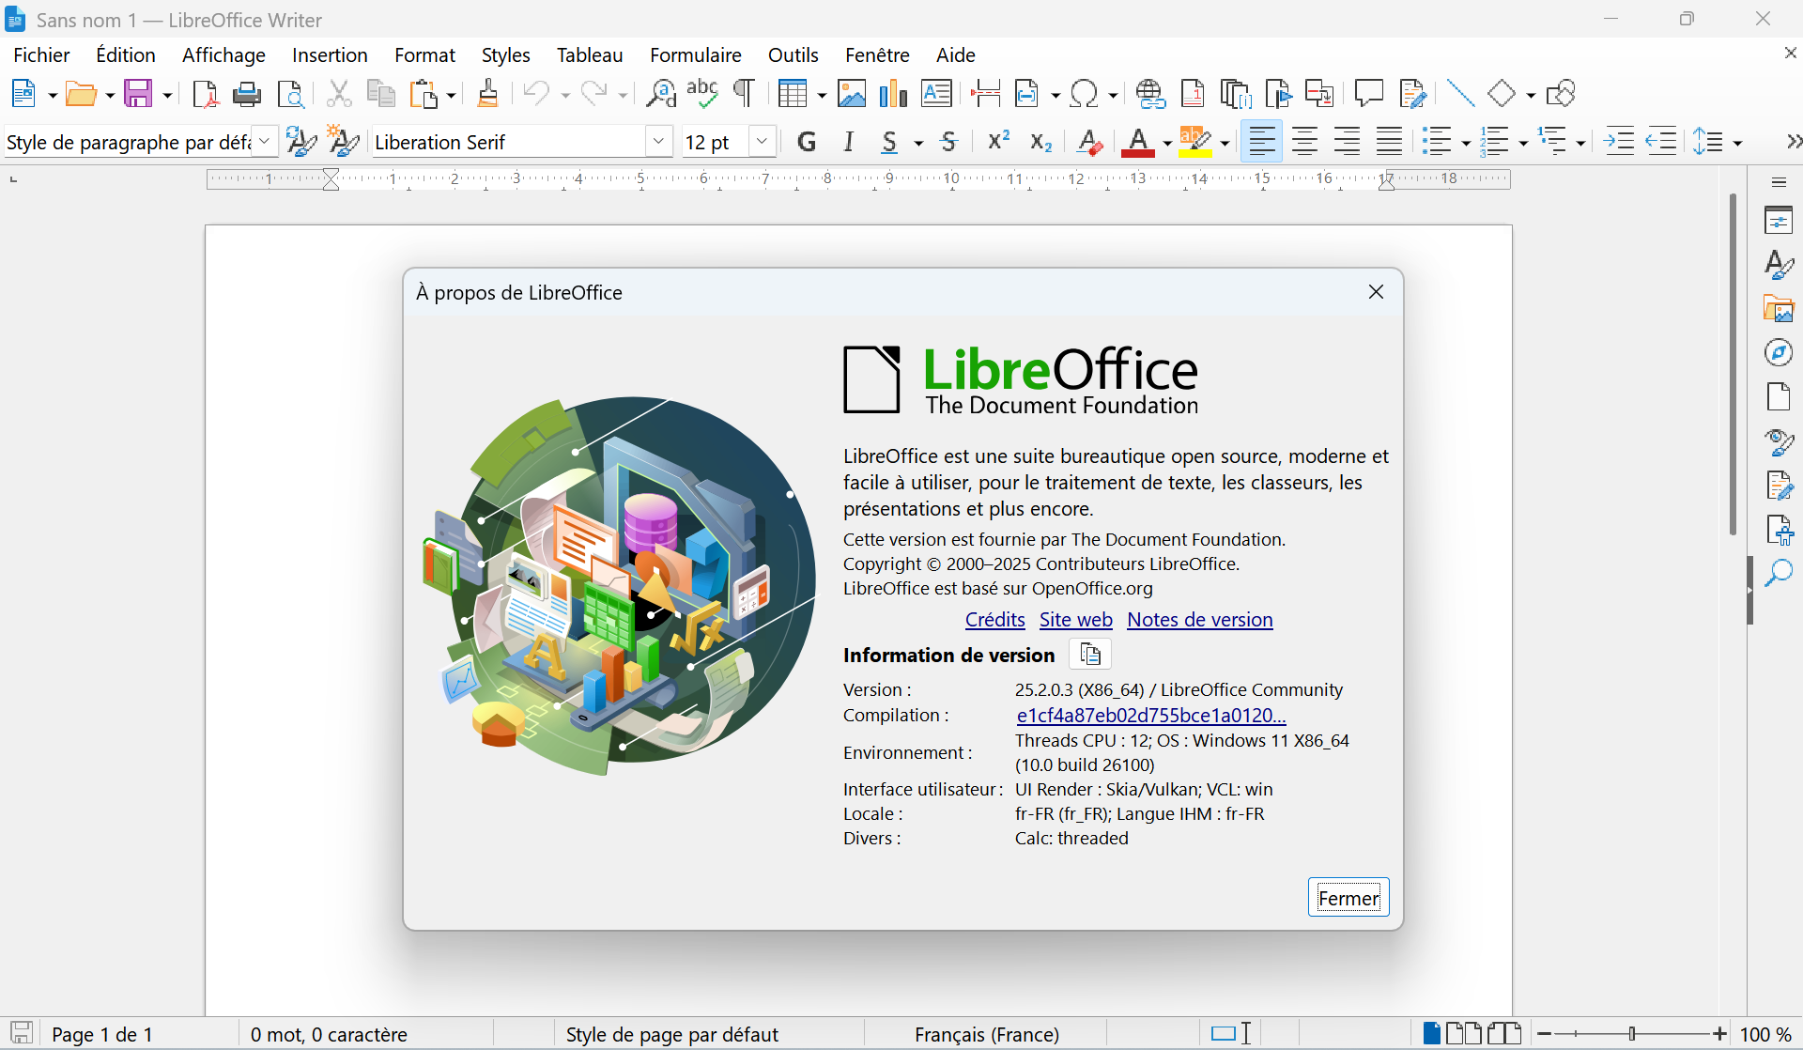Image resolution: width=1803 pixels, height=1050 pixels.
Task: Click Français (France) language in status bar
Action: click(986, 1034)
